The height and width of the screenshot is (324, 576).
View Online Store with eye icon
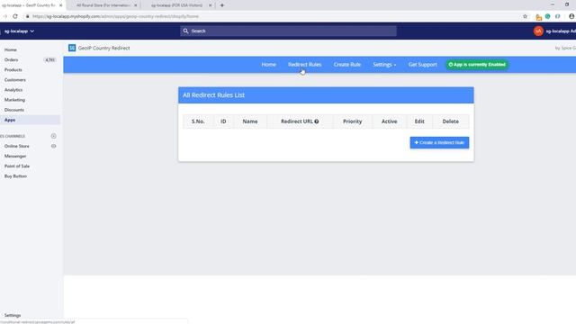coord(54,146)
